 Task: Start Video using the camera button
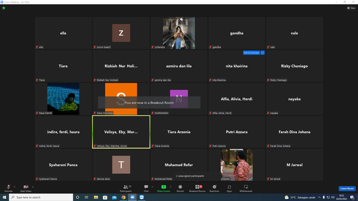[x=26, y=188]
